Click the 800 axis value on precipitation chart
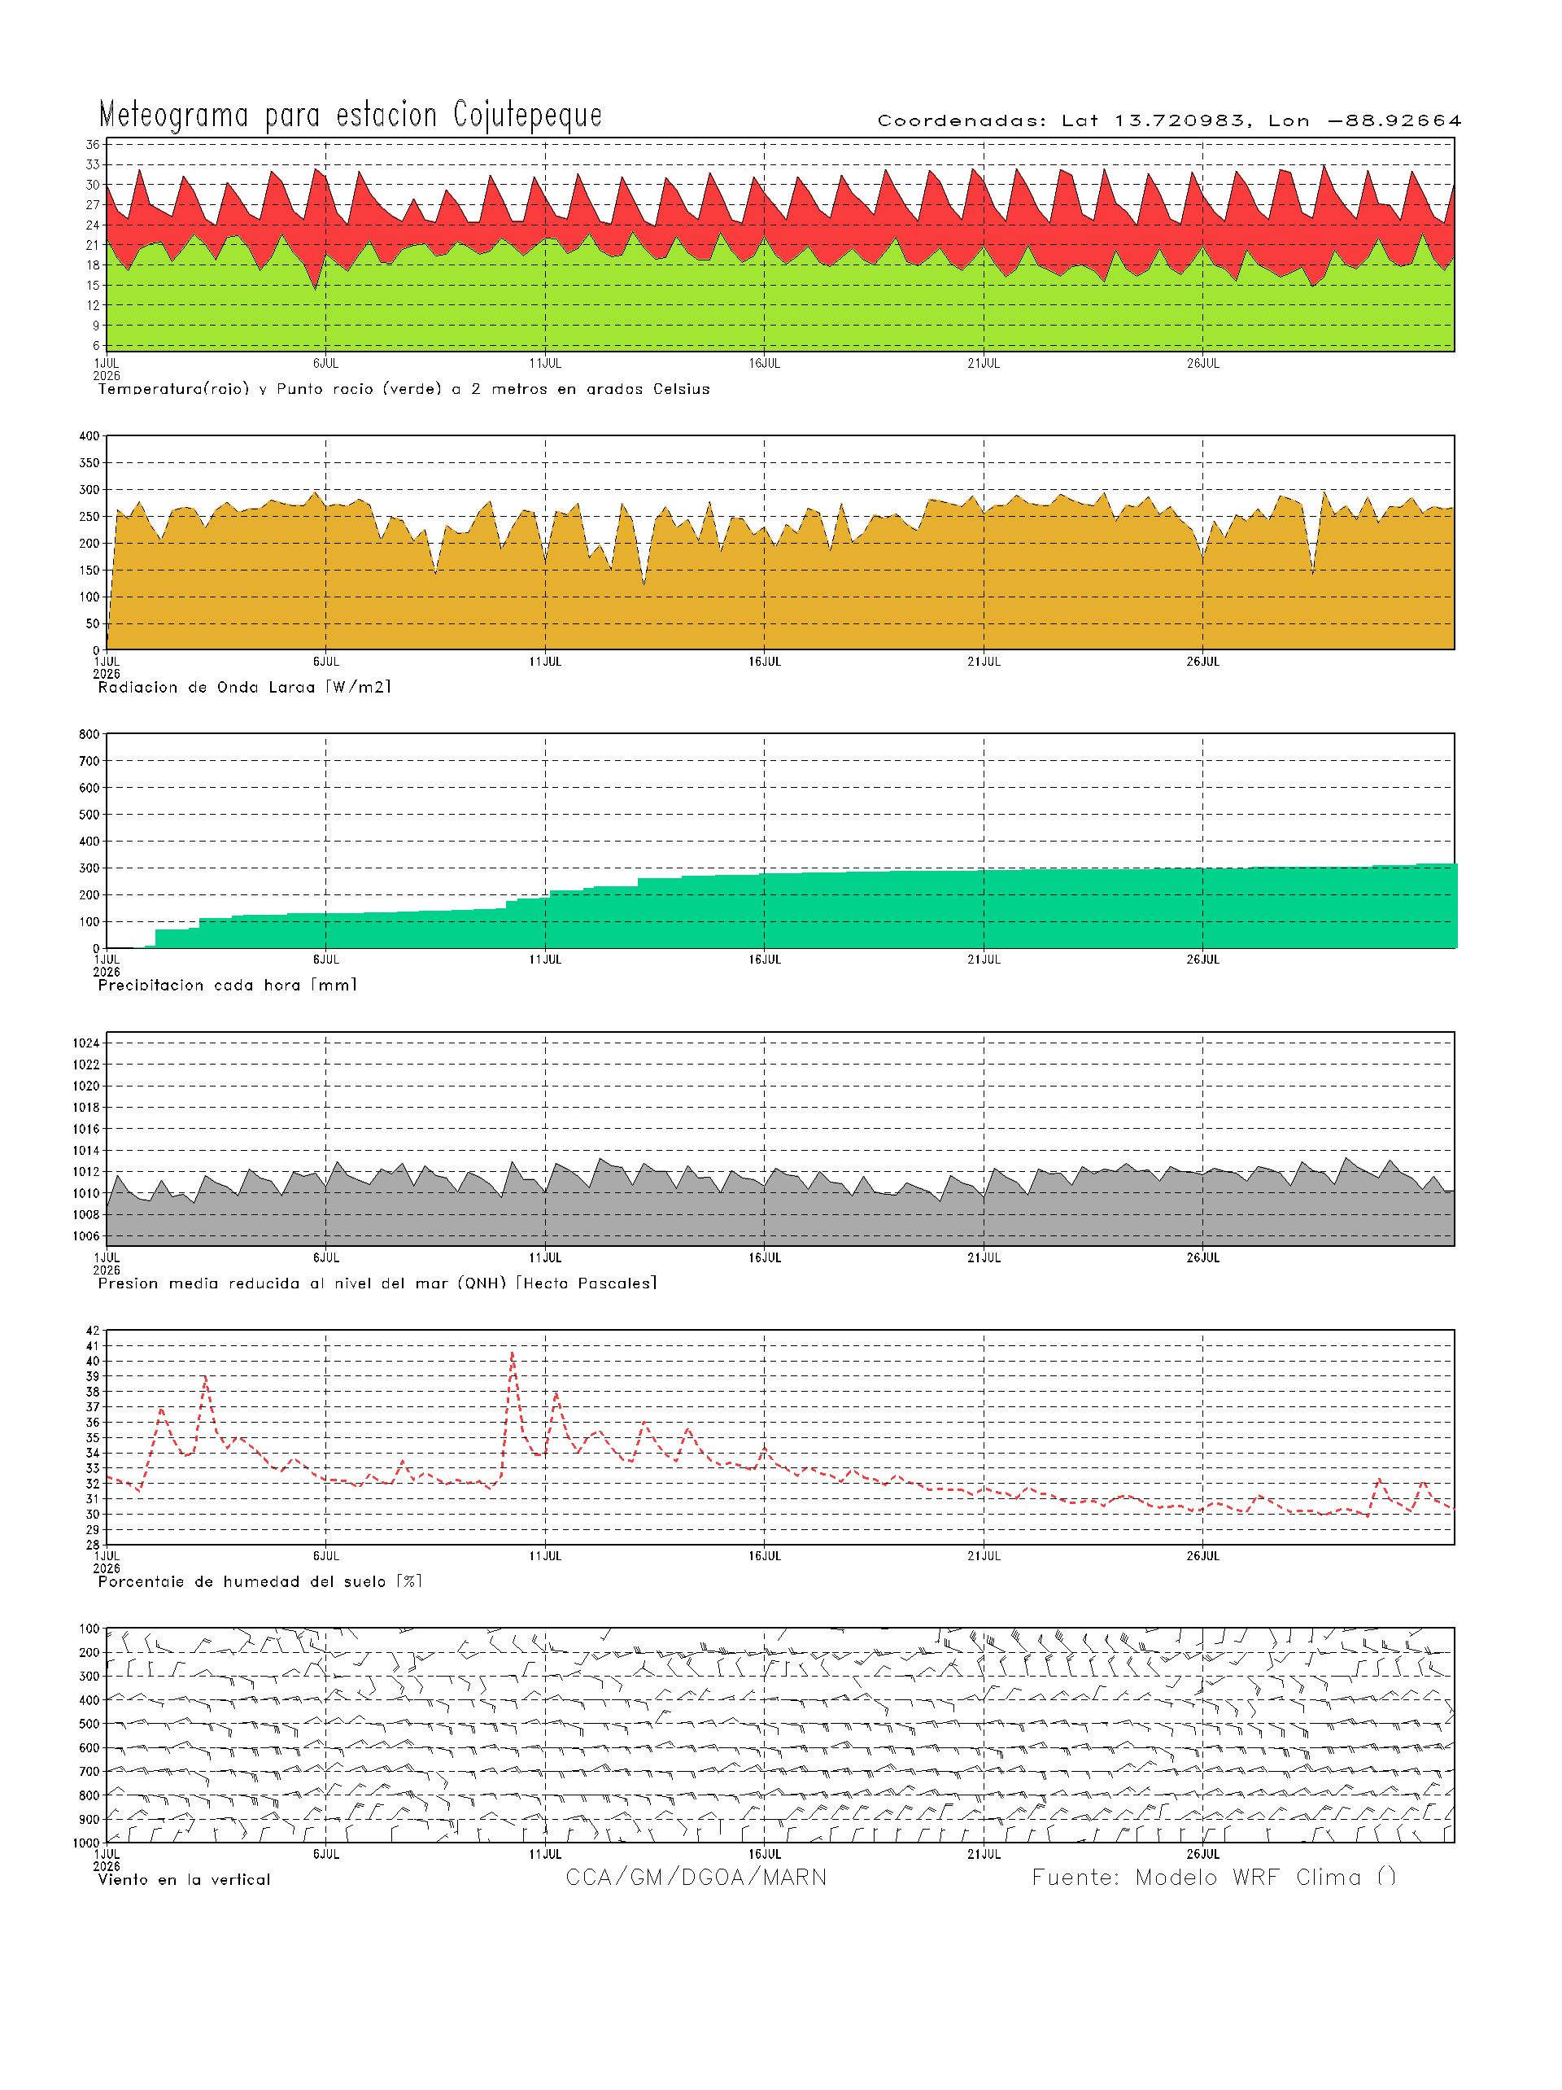This screenshot has height=2090, width=1562. point(89,734)
